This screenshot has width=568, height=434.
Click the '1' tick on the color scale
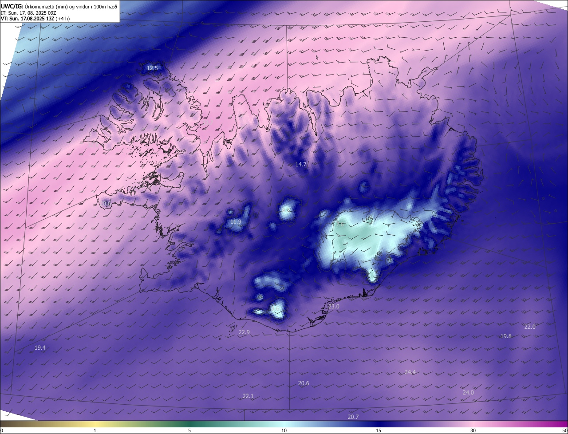pyautogui.click(x=95, y=430)
